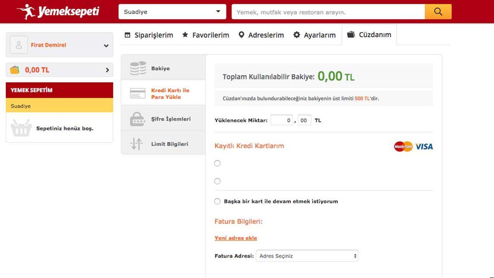Screen dimensions: 494x278
Task: Switch to the Adreslerim tab
Action: (261, 35)
